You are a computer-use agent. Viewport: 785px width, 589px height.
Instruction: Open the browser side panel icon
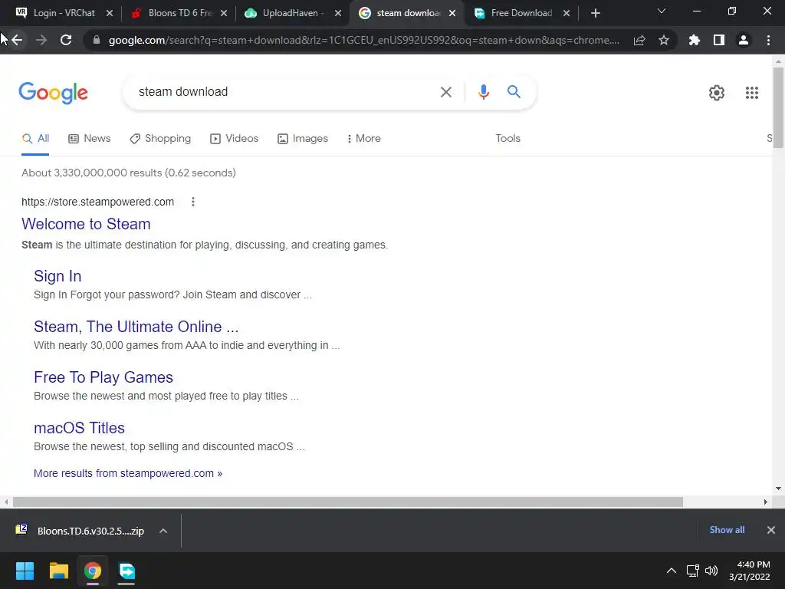click(718, 40)
